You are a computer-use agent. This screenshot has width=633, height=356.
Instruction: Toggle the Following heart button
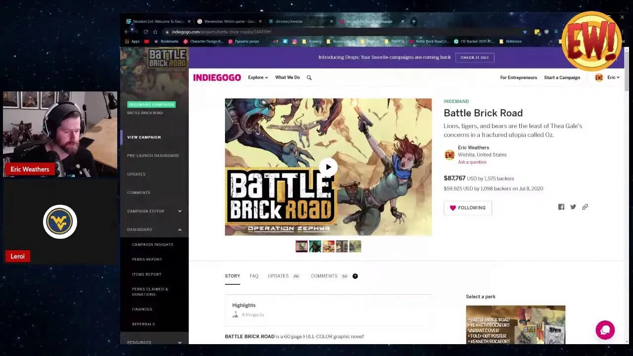coord(467,208)
